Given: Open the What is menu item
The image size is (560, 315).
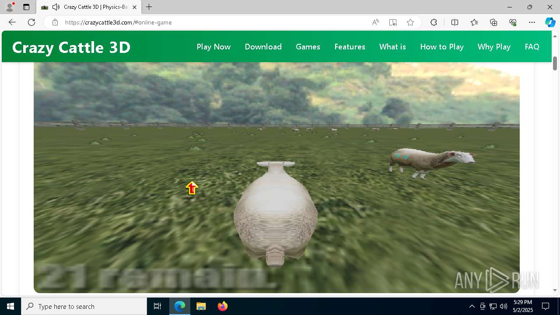Looking at the screenshot, I should point(392,47).
